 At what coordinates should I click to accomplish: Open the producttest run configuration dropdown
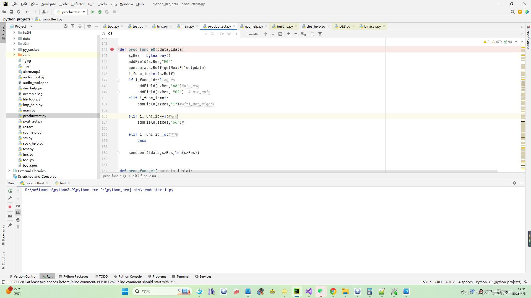pos(71,12)
